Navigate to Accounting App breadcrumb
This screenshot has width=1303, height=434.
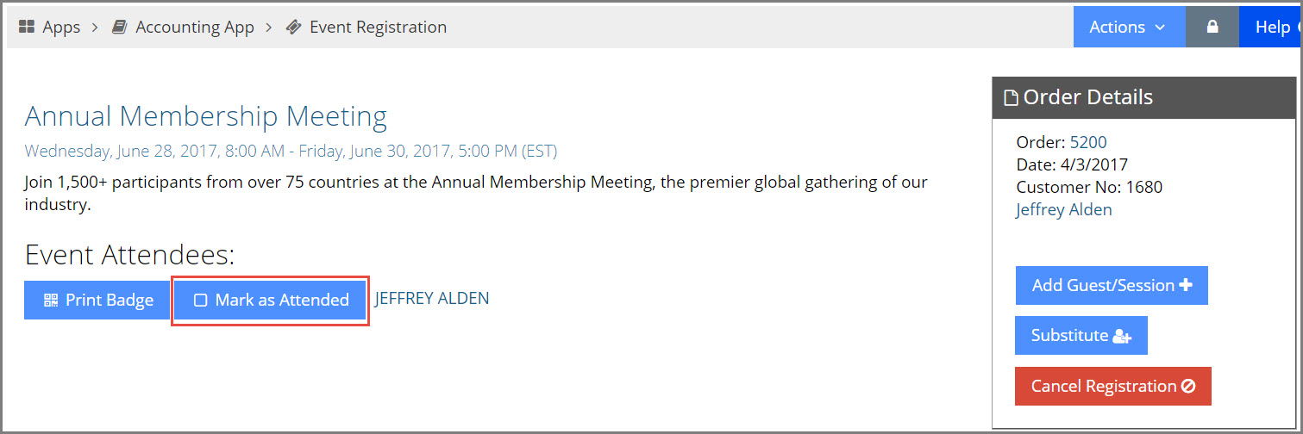(x=195, y=28)
